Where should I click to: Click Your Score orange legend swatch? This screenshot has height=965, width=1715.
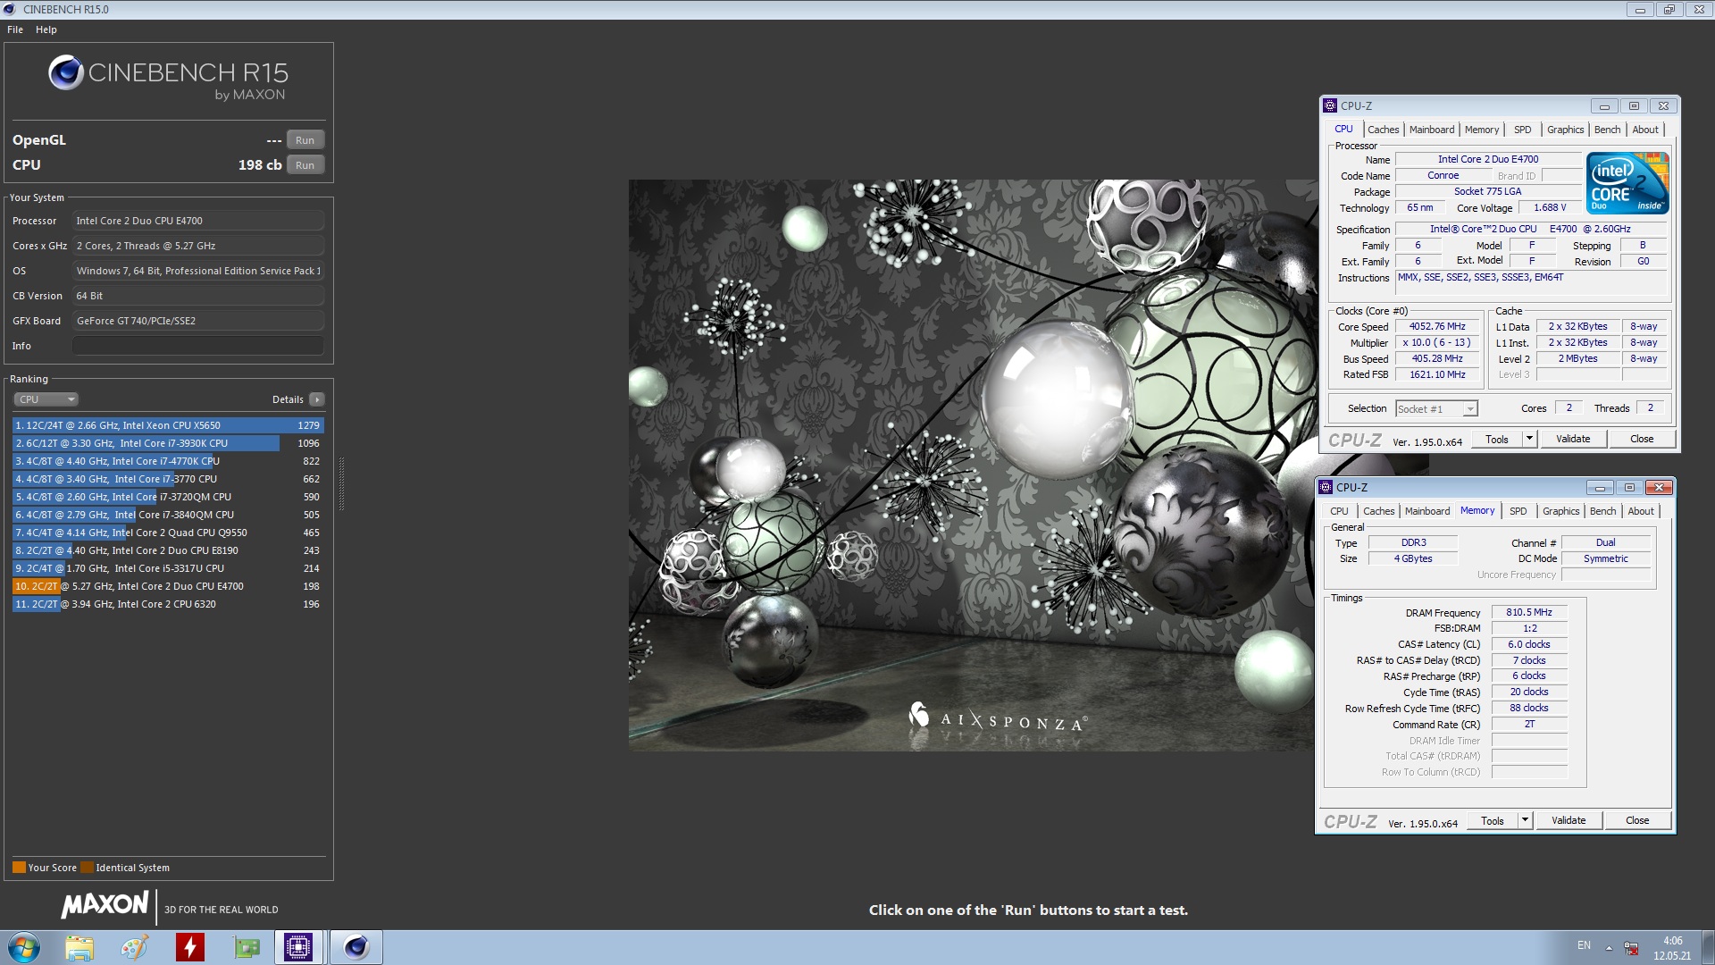coord(19,868)
